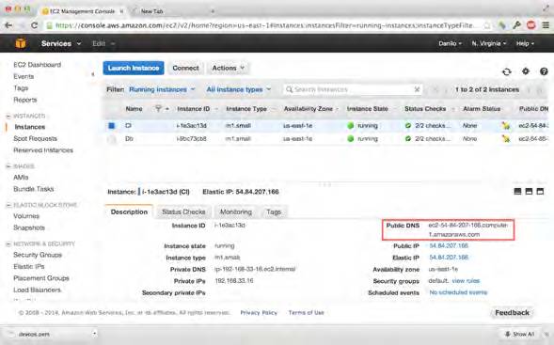Viewport: 554px width, 345px height.
Task: Click devops.pem downloaded file
Action: [34, 334]
